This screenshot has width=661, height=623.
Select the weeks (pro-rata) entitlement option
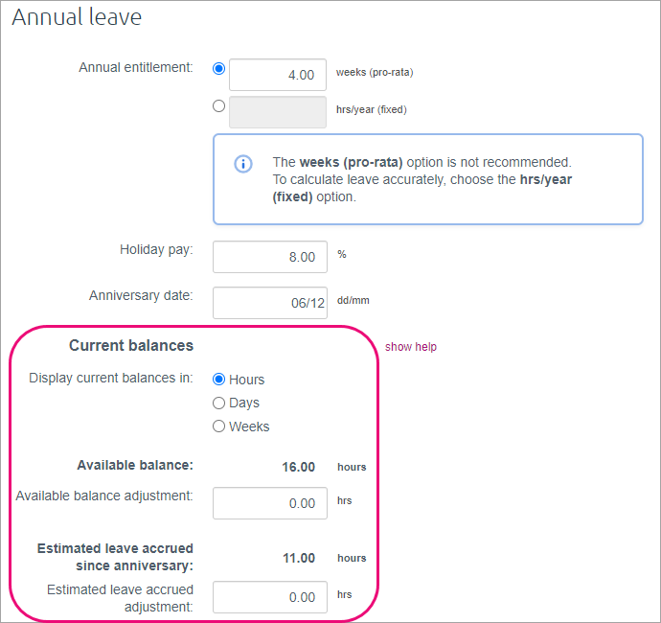tap(219, 69)
